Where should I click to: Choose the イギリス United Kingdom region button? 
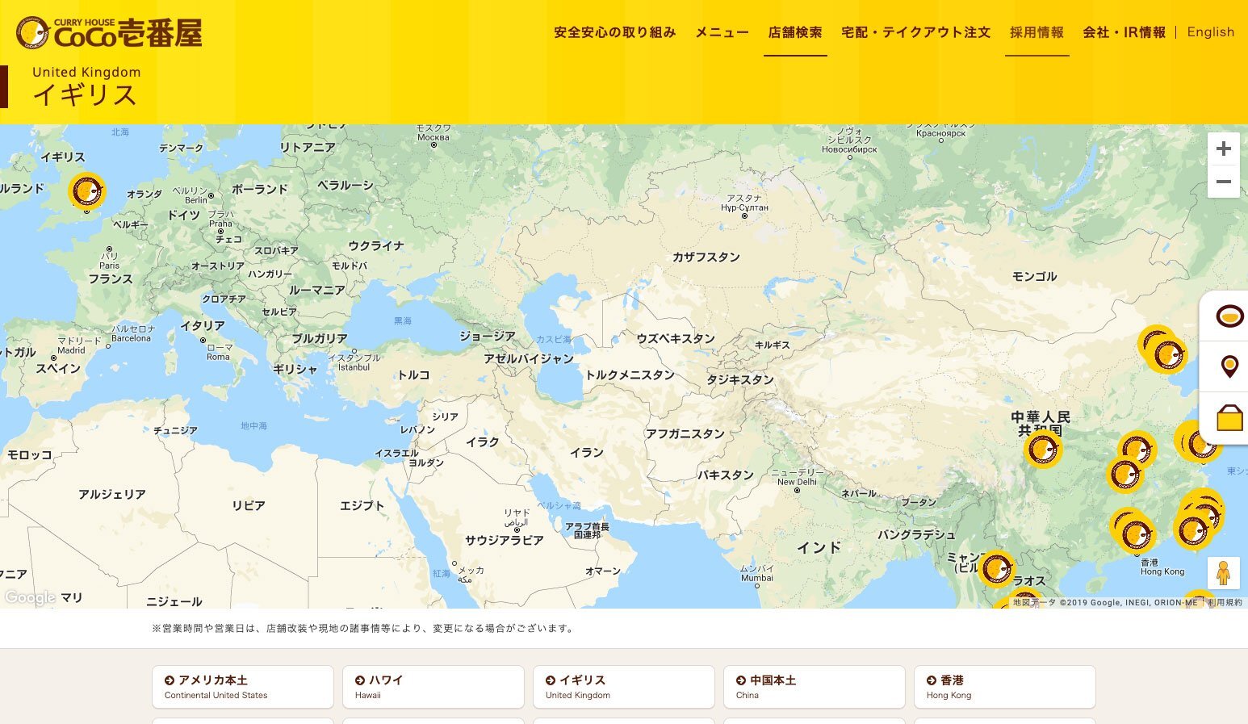click(x=624, y=687)
